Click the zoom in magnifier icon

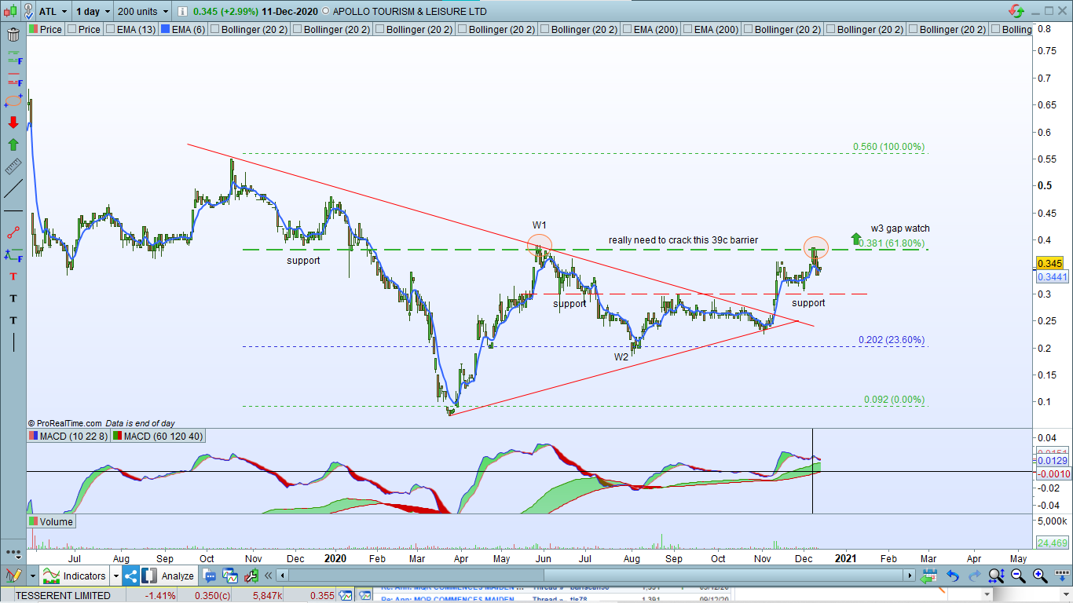click(1039, 576)
